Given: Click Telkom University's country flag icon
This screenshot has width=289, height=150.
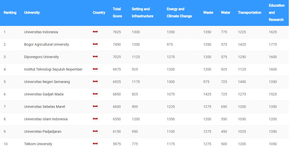Looking at the screenshot, I should point(95,144).
